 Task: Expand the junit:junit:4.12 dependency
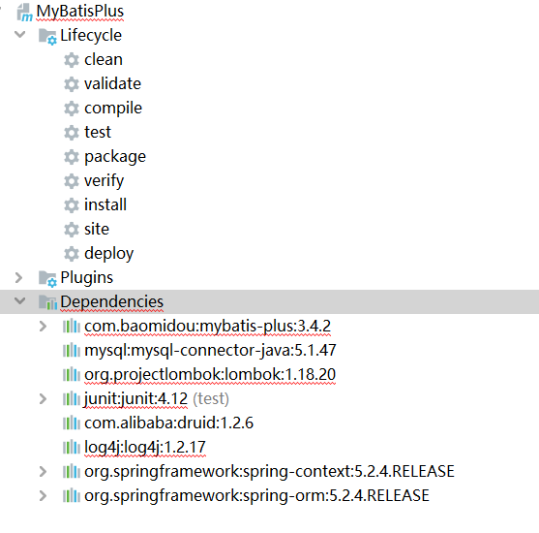[43, 398]
